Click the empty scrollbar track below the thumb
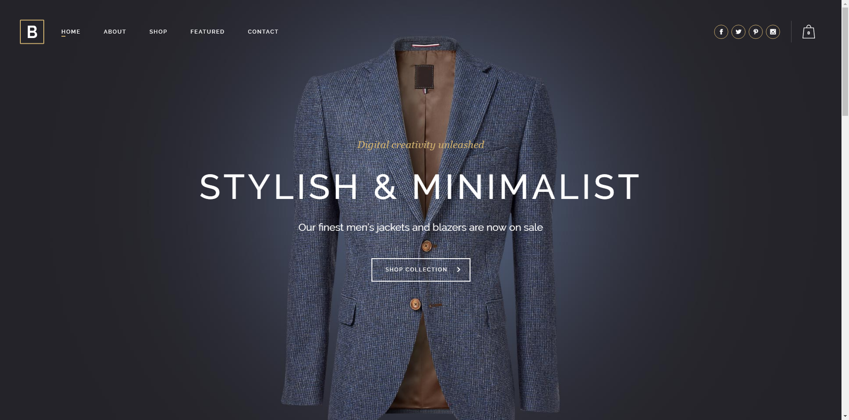The width and height of the screenshot is (849, 420). [x=845, y=265]
